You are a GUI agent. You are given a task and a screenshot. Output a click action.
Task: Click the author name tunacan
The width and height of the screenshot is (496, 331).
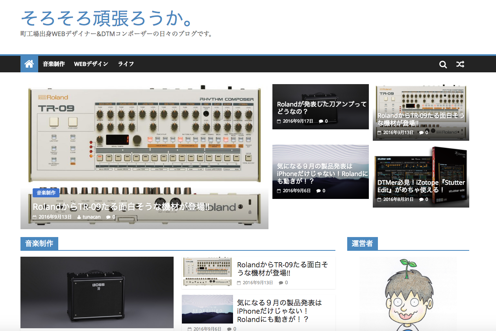[92, 217]
